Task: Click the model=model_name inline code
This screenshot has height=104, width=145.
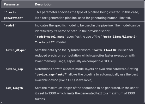Action: pos(50,37)
